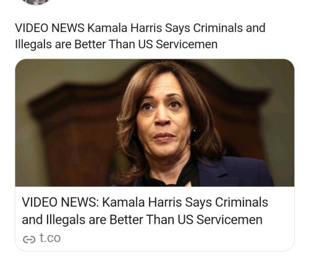Click the card headline starting 'VIDEO NEWS:'
The image size is (309, 259).
tap(145, 211)
